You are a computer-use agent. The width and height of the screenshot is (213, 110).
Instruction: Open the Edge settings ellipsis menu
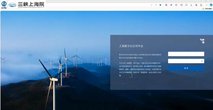click(206, 5)
